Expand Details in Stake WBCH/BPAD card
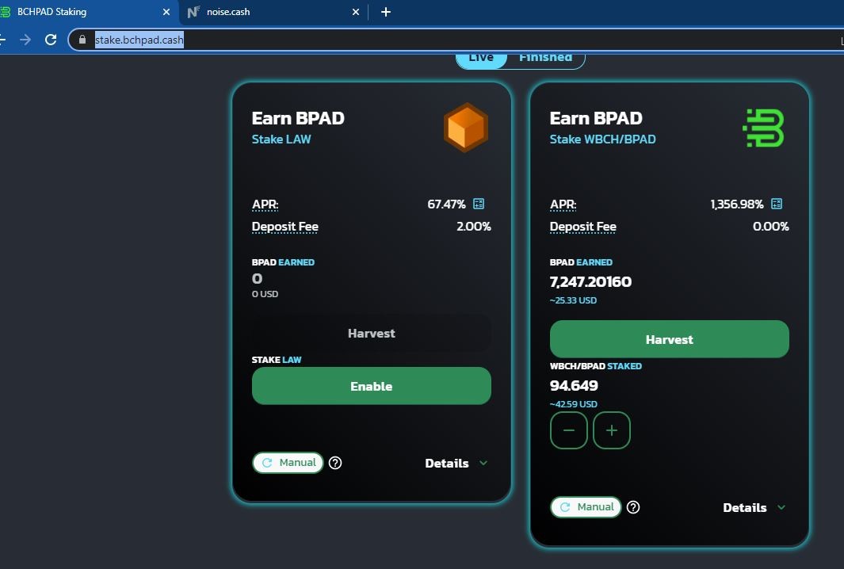Screen dimensions: 844x569 [x=754, y=508]
